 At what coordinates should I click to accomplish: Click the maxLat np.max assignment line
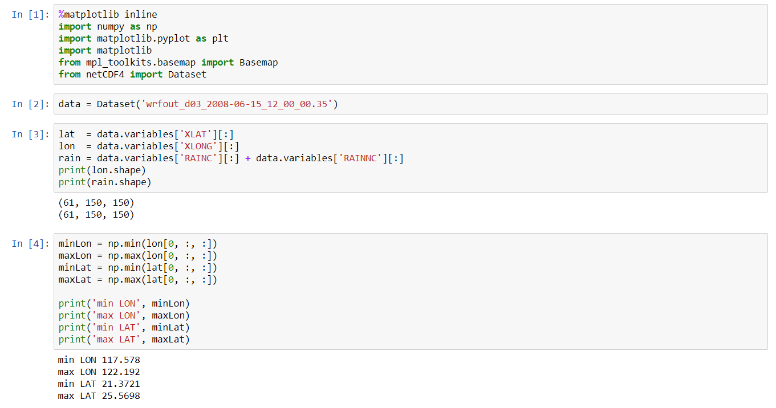[x=137, y=280]
